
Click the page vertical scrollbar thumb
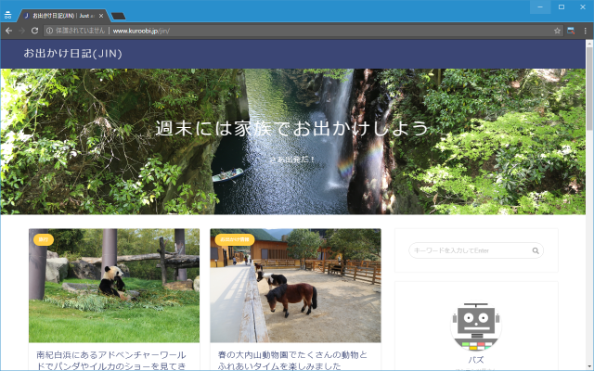[589, 89]
